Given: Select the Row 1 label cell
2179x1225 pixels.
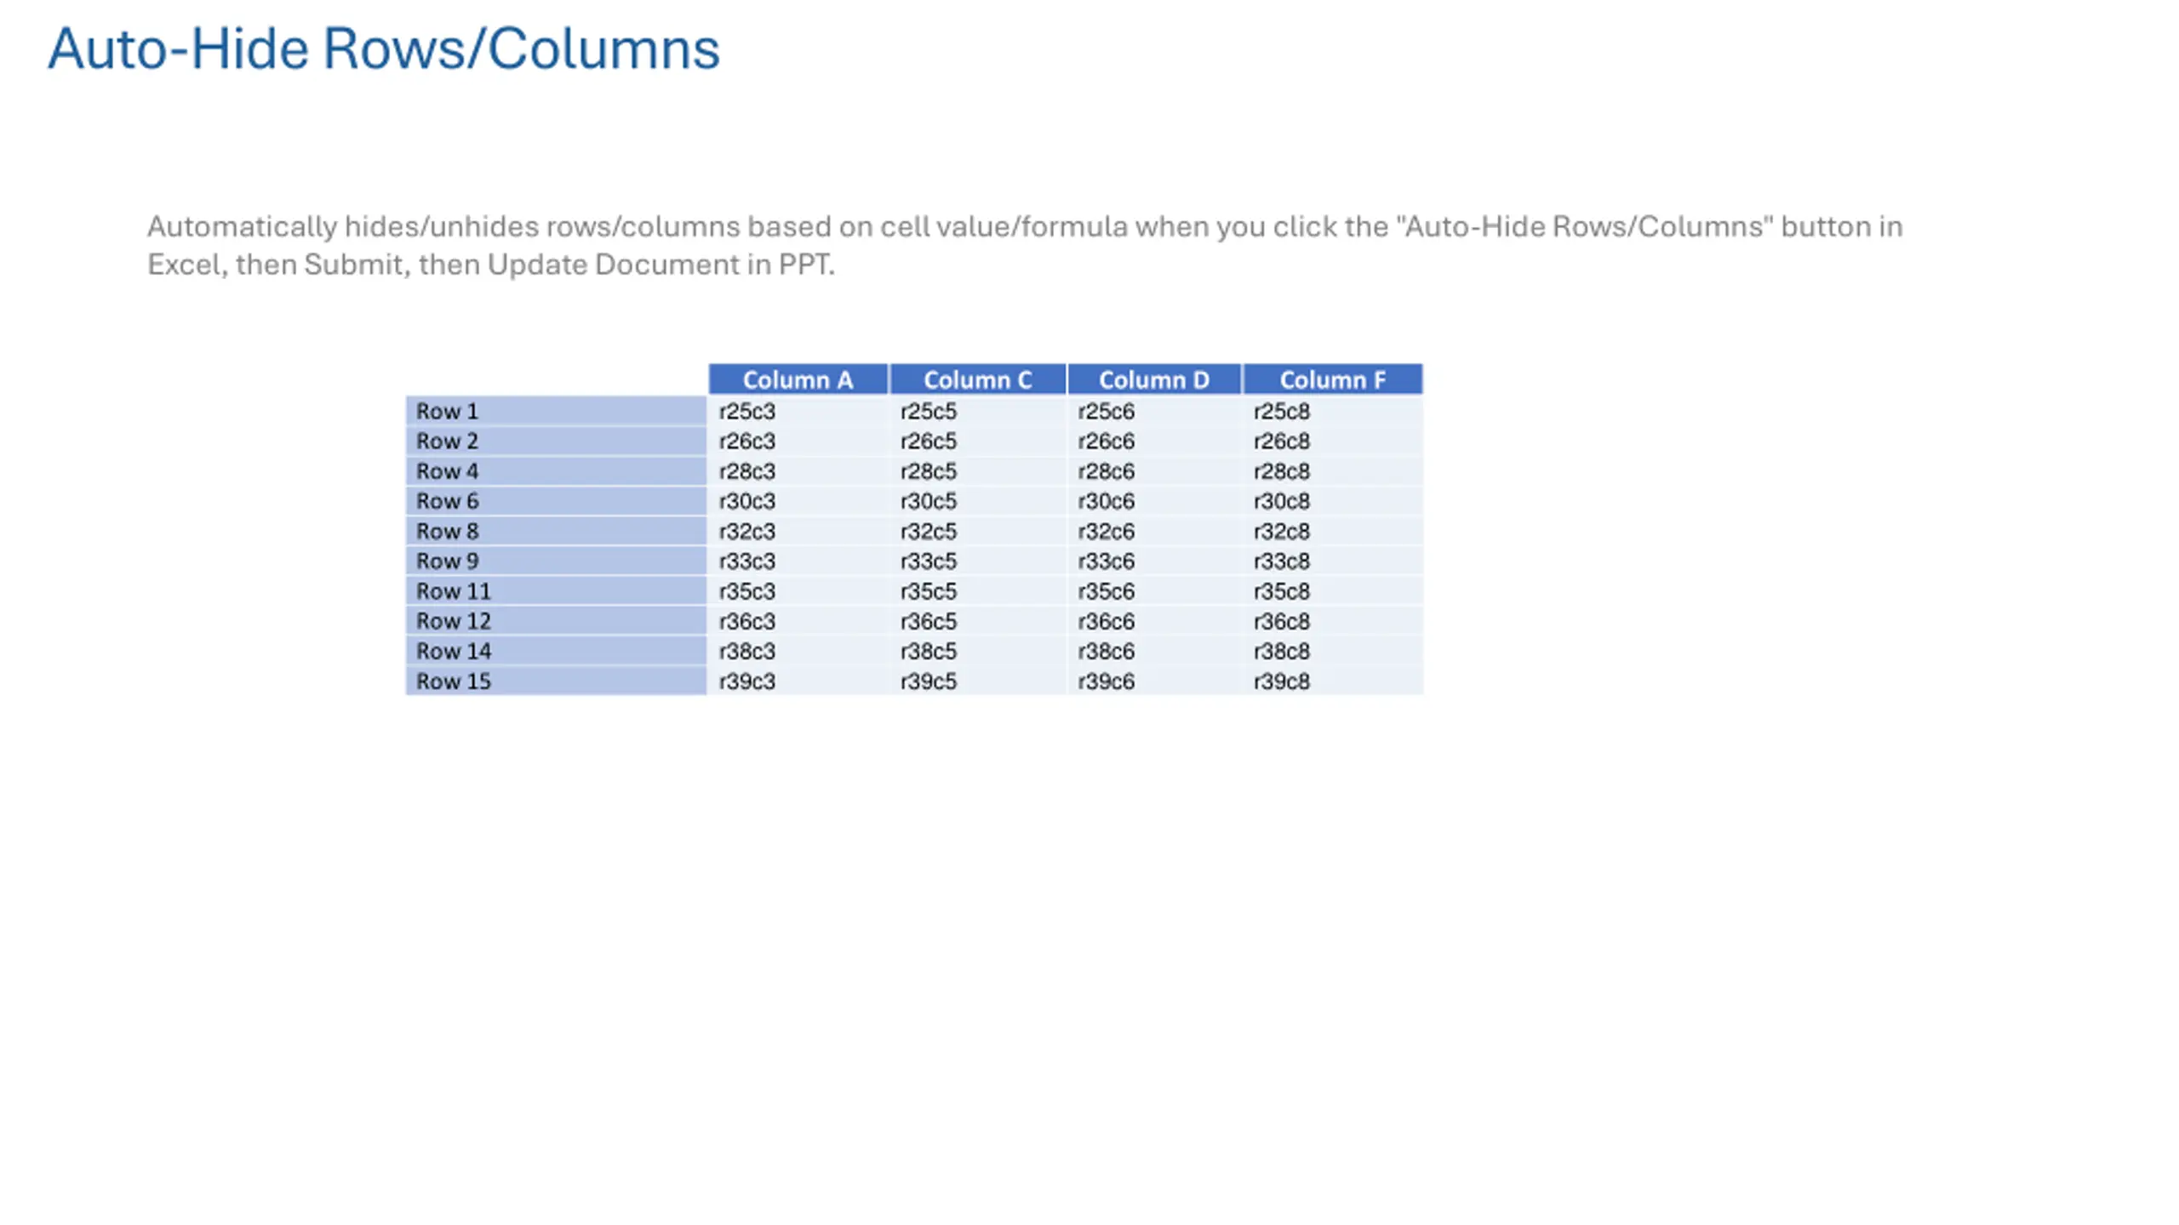Looking at the screenshot, I should coord(556,411).
